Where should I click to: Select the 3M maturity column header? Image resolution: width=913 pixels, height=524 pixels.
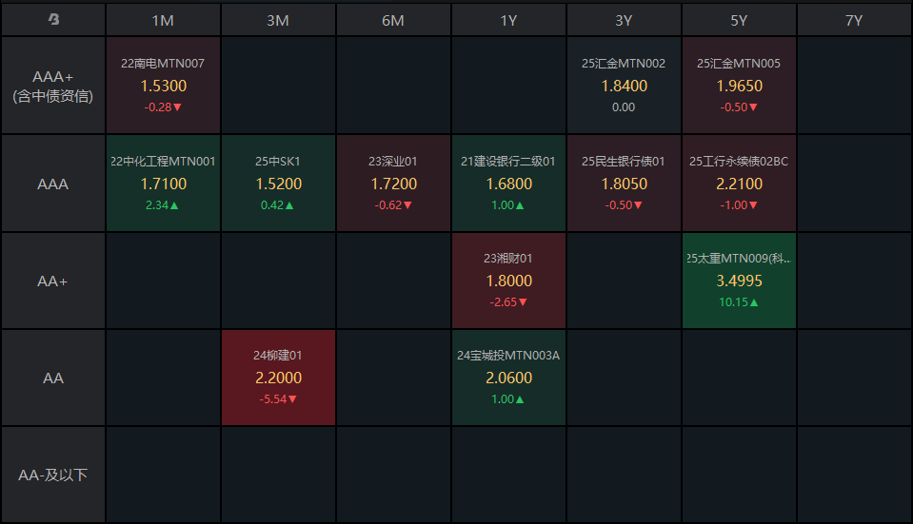click(278, 20)
